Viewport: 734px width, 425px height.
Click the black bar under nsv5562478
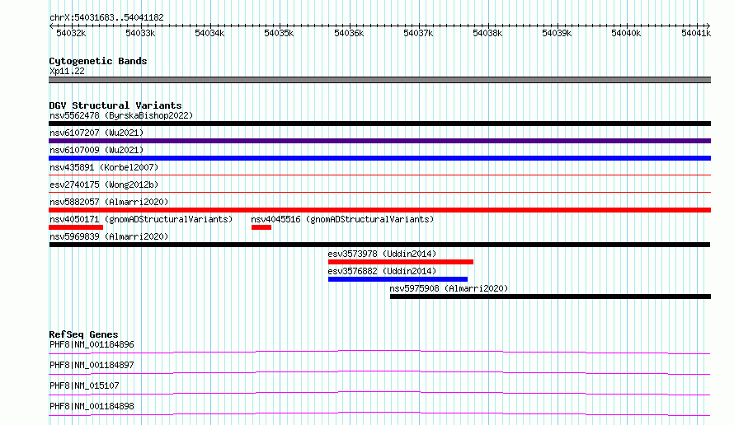[x=379, y=124]
